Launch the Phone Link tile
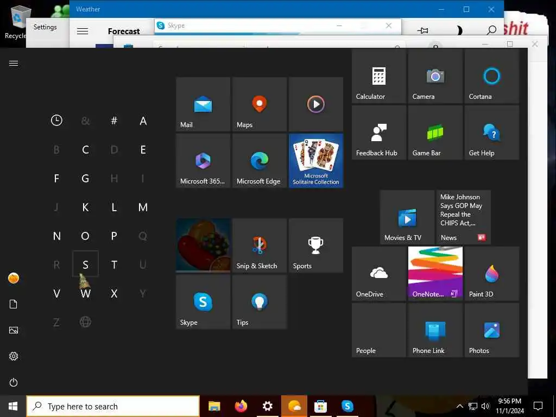This screenshot has width=556, height=417. 435,330
